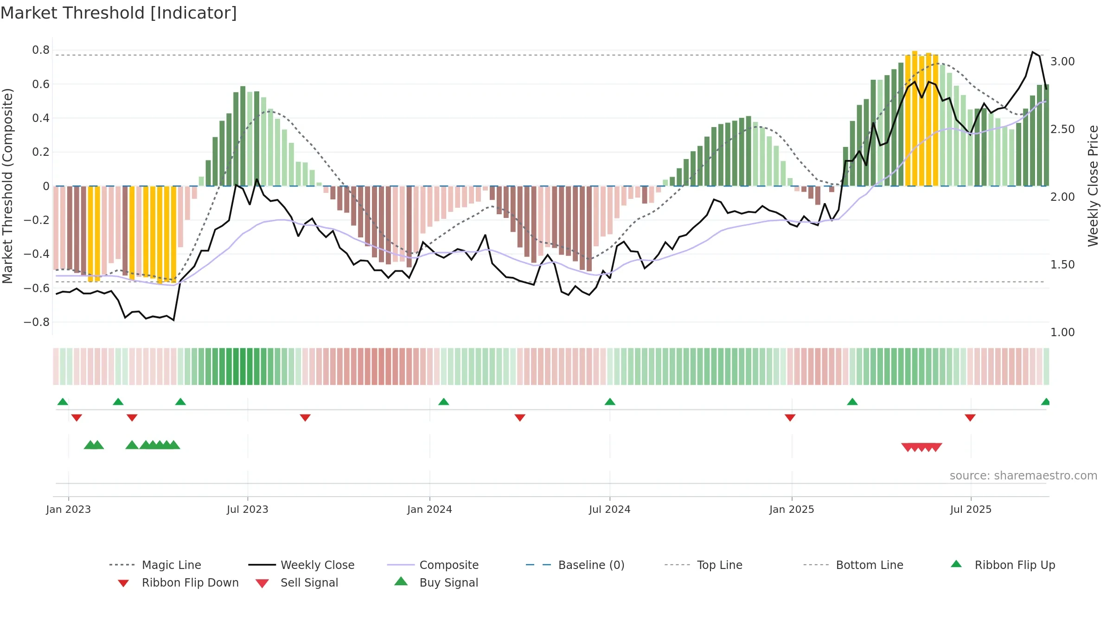
Task: Click the Weekly Close peak at upper right
Action: pos(1033,52)
